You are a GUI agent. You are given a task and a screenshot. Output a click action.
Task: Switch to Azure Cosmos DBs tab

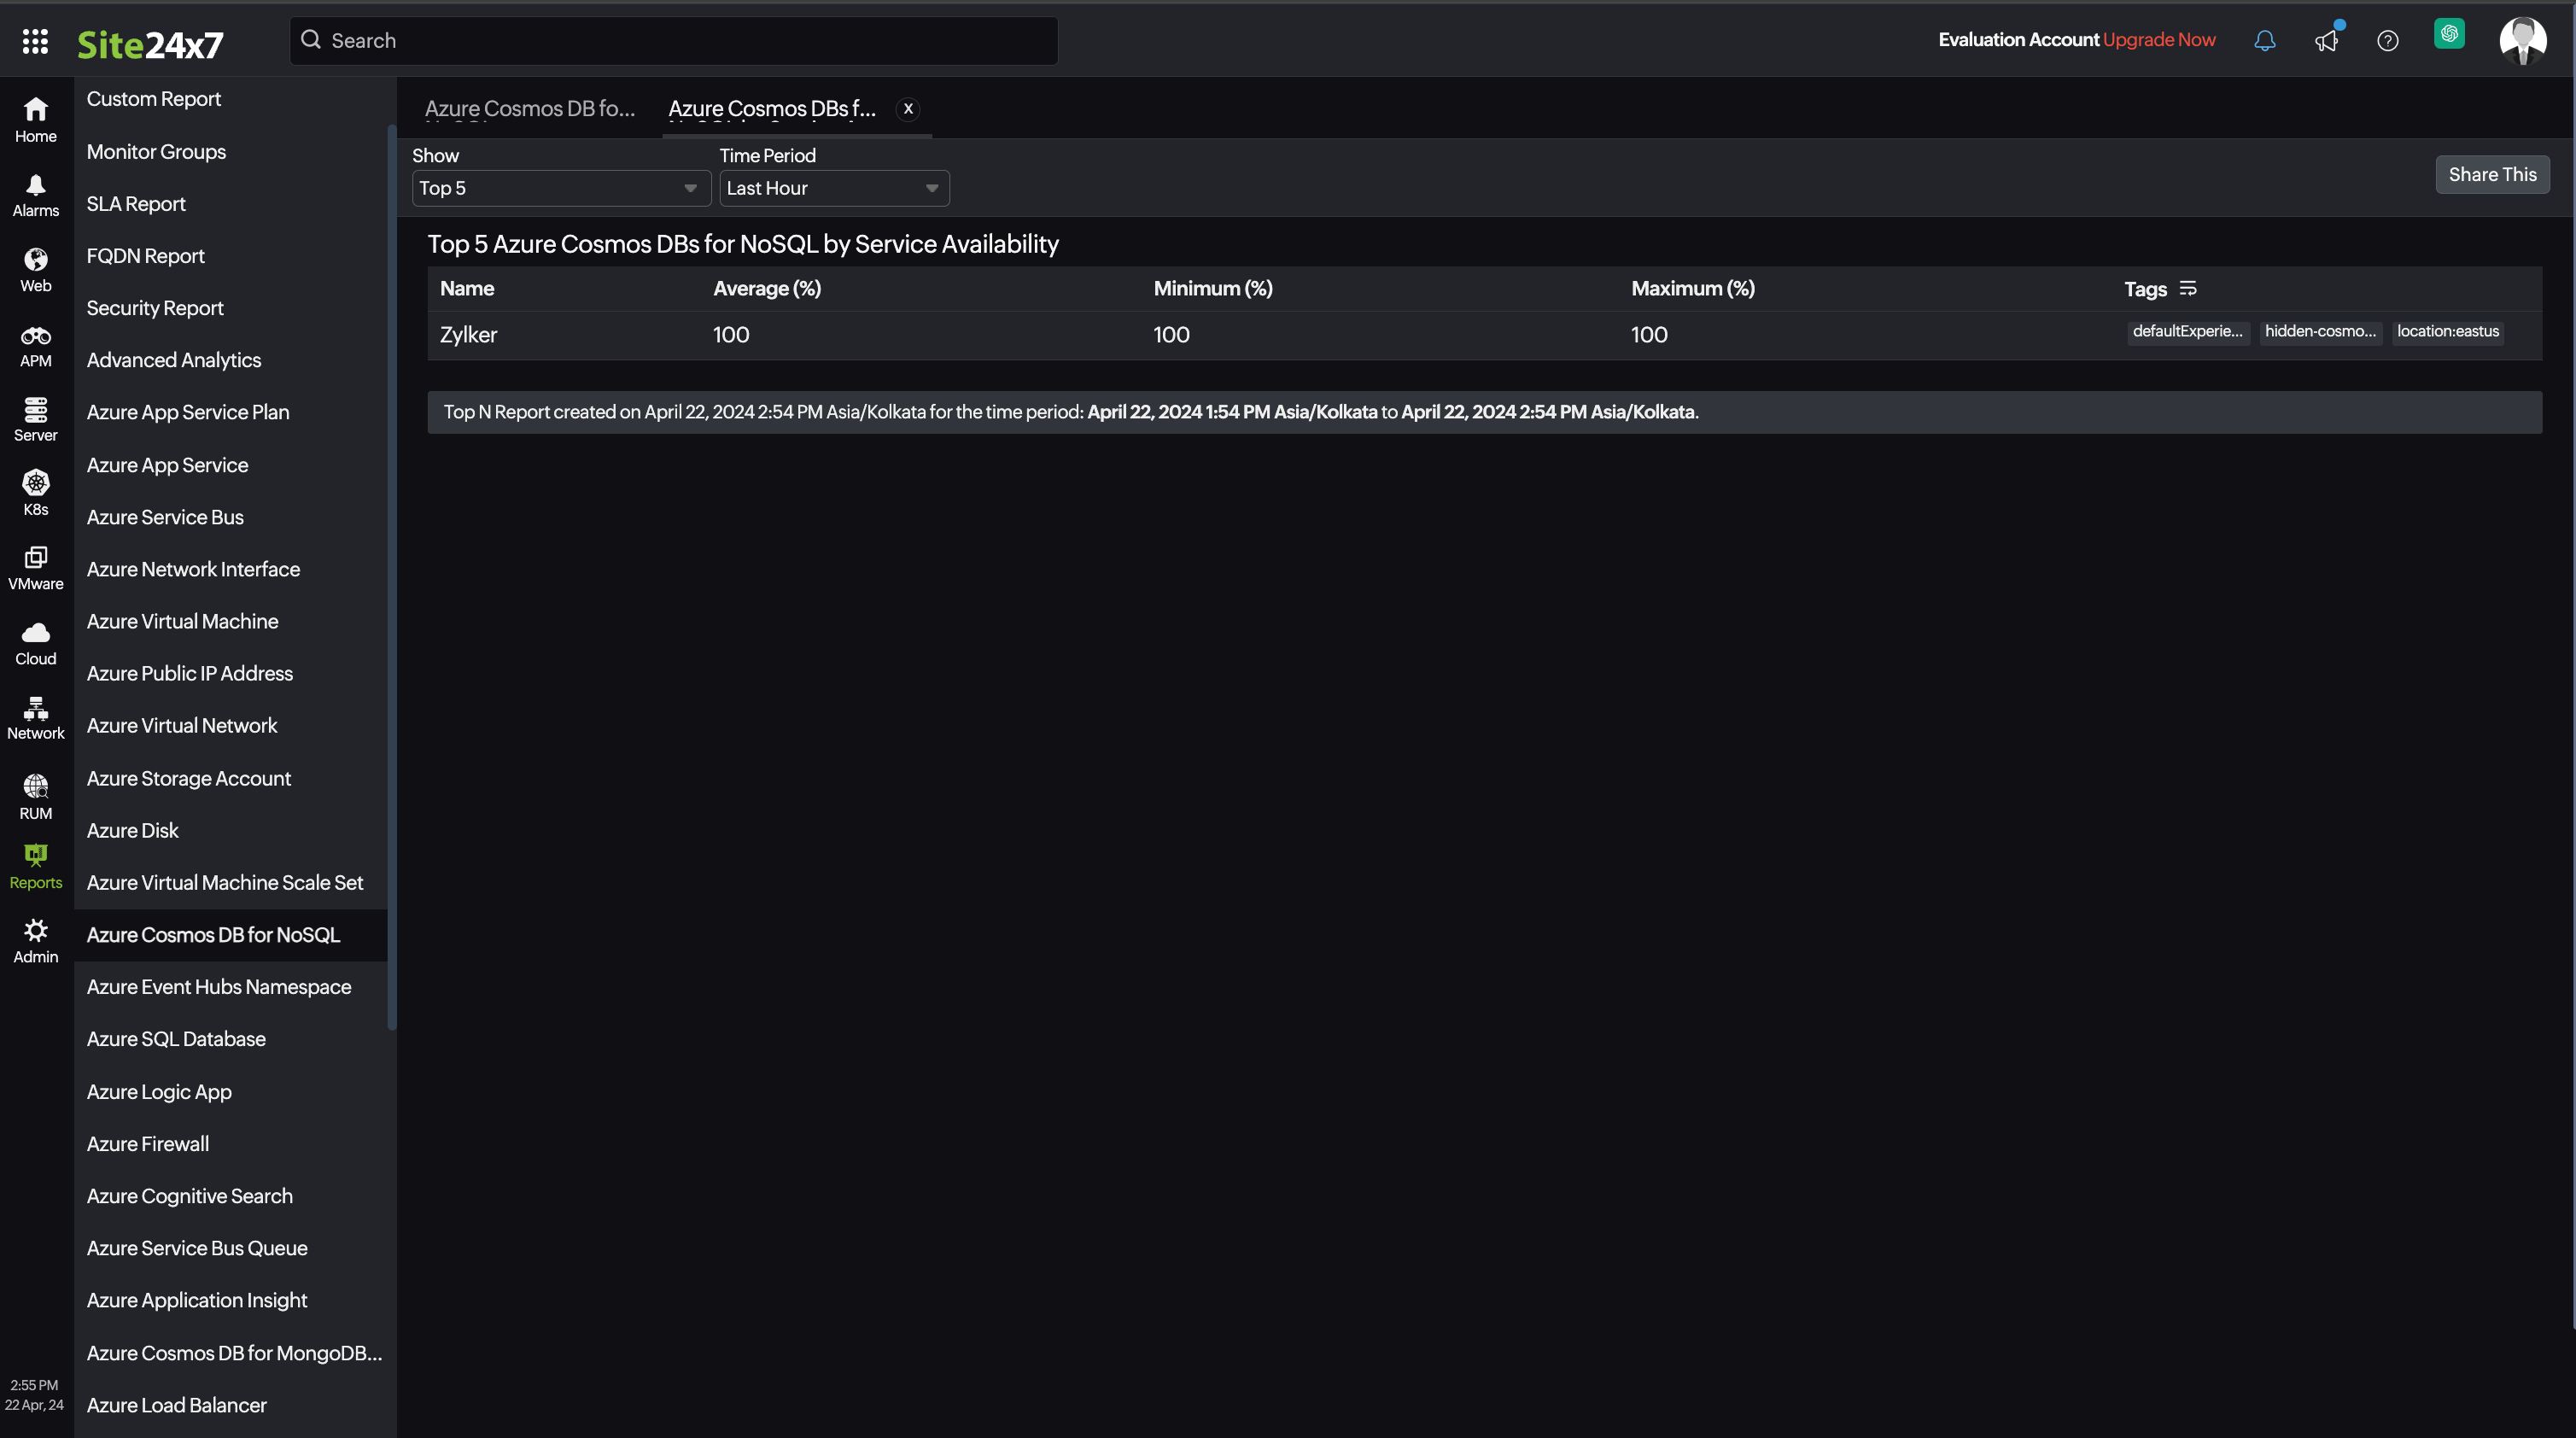pos(771,108)
